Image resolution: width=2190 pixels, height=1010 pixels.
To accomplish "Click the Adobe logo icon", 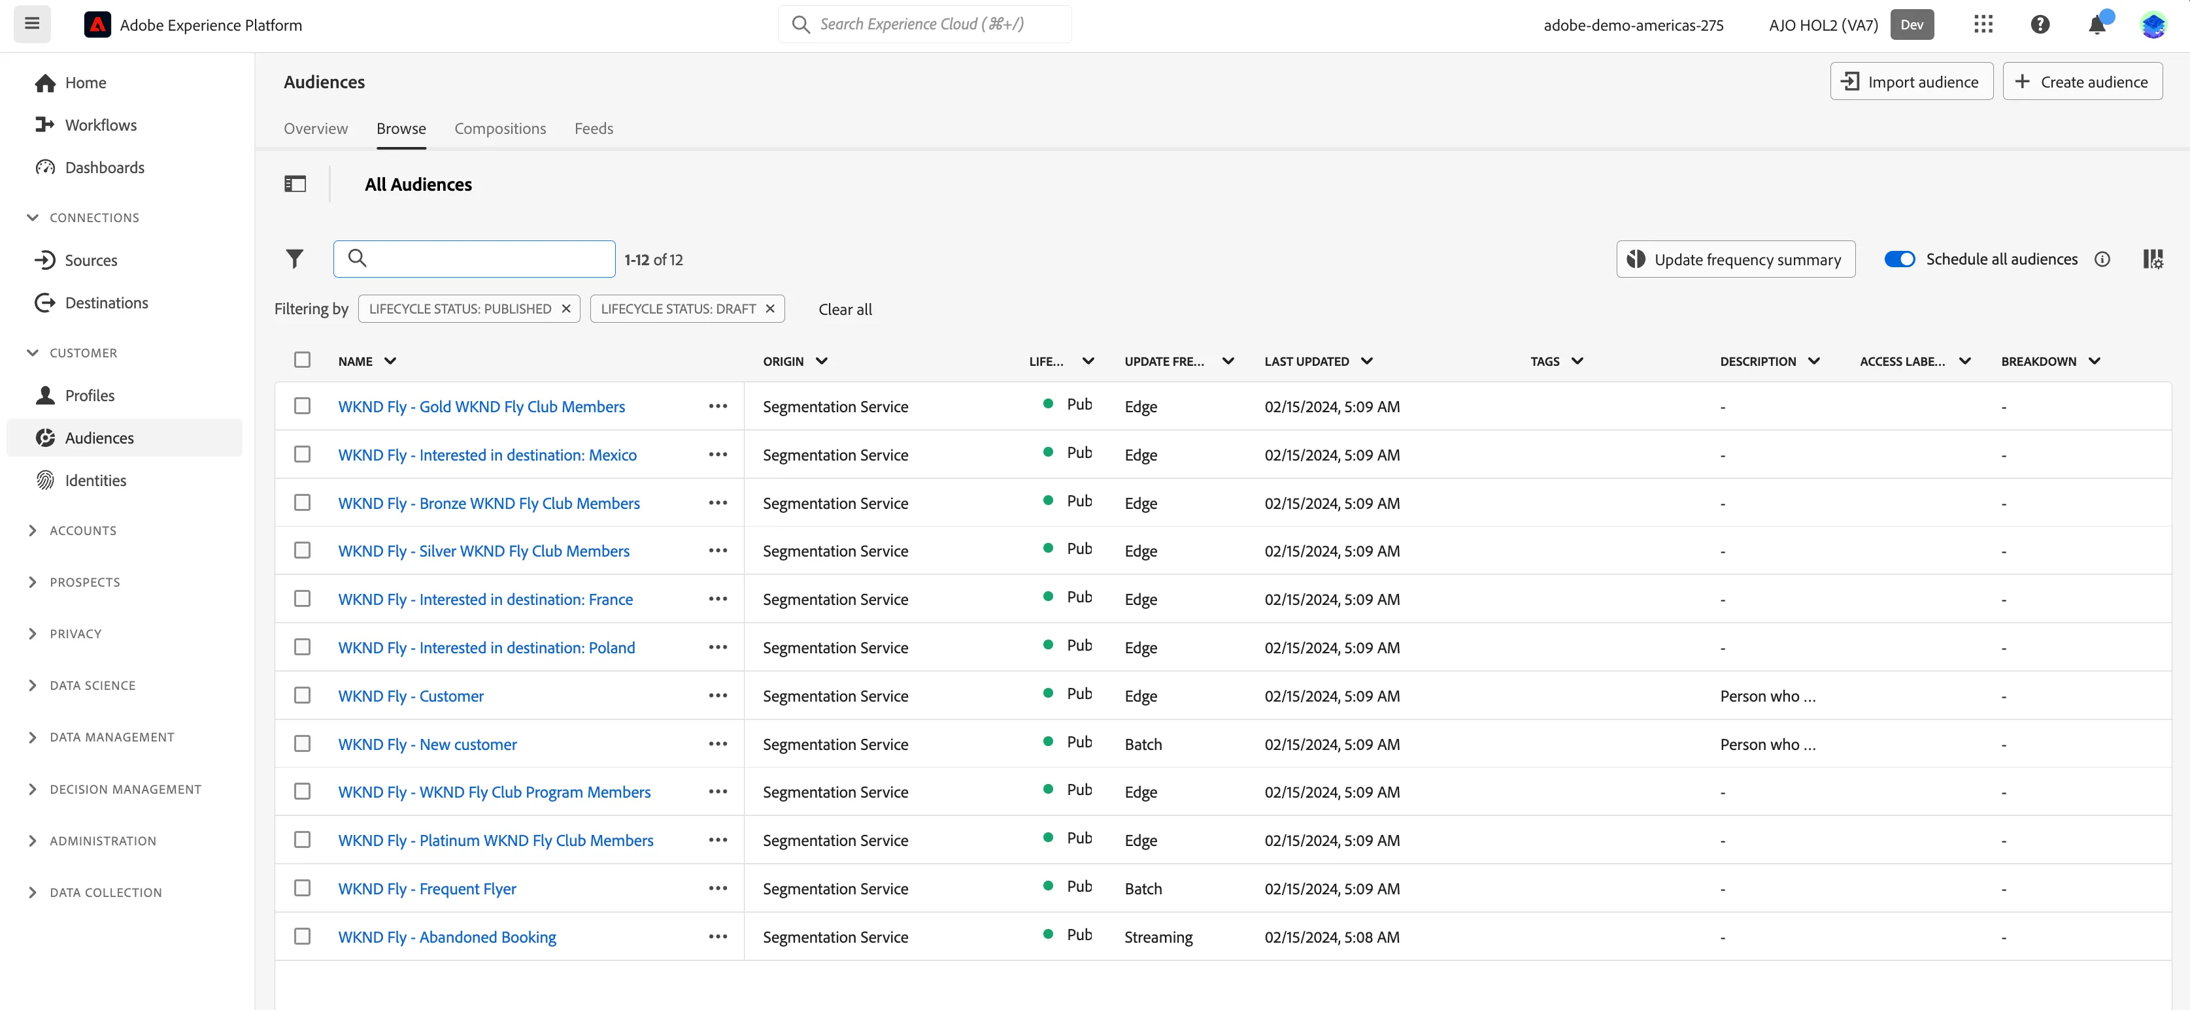I will coord(98,25).
